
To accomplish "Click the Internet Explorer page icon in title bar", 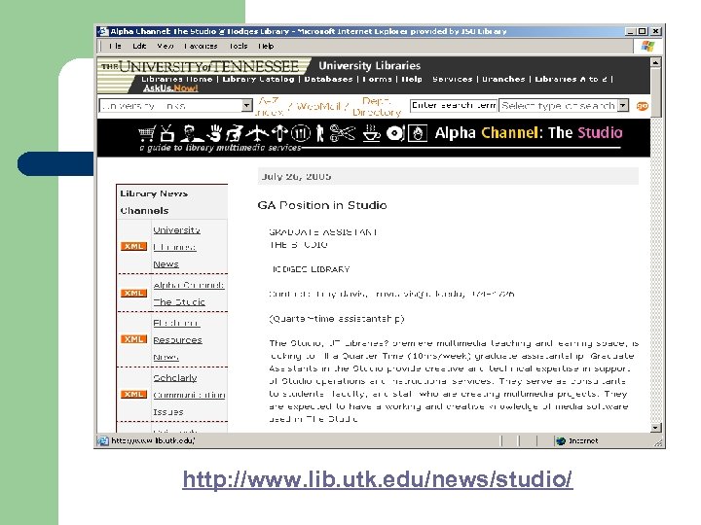I will (103, 31).
